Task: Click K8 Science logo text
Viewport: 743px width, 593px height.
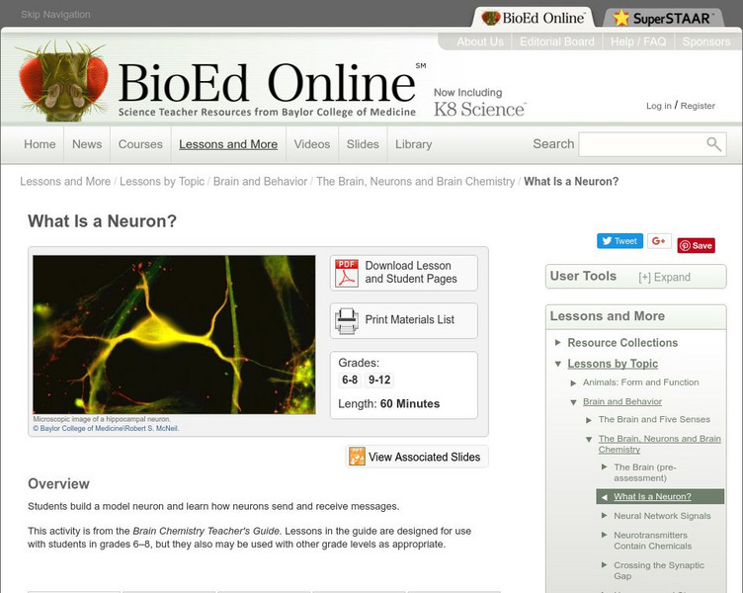Action: tap(479, 110)
